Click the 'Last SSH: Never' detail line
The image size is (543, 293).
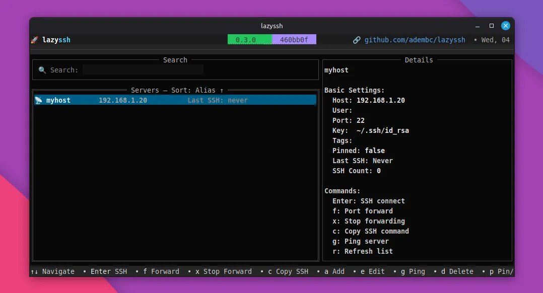click(x=363, y=161)
